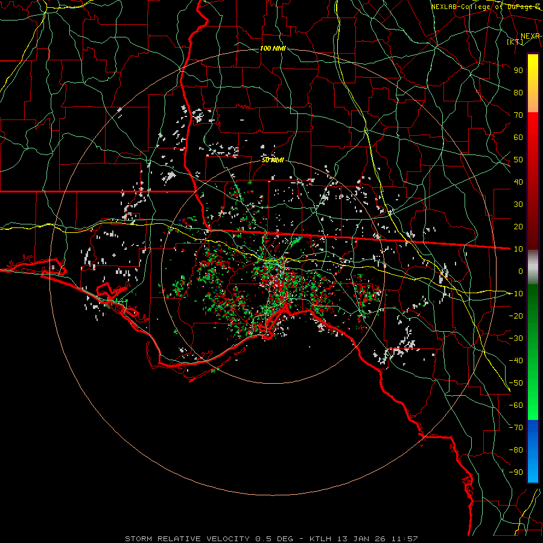Click the 30 knot scale label
This screenshot has width=543, height=543.
click(518, 205)
